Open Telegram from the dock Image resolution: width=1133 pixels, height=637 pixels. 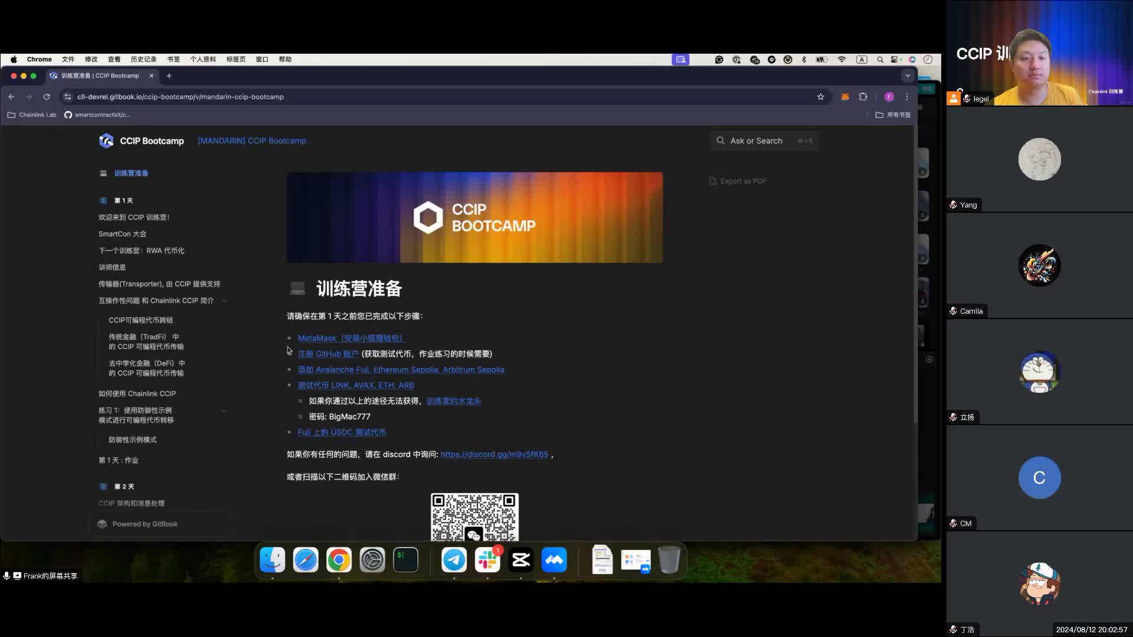coord(454,560)
